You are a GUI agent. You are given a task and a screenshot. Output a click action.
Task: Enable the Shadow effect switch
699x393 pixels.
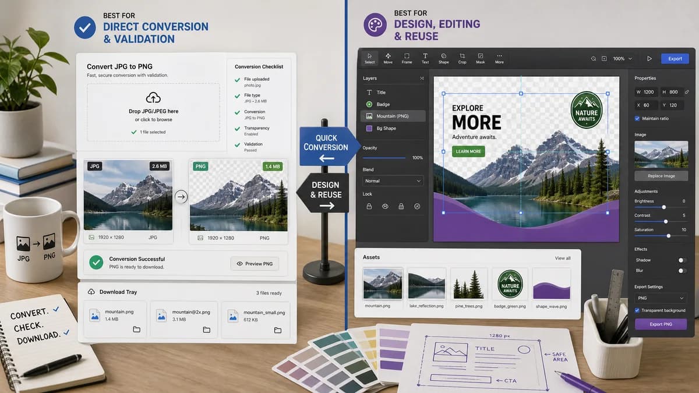coord(682,260)
